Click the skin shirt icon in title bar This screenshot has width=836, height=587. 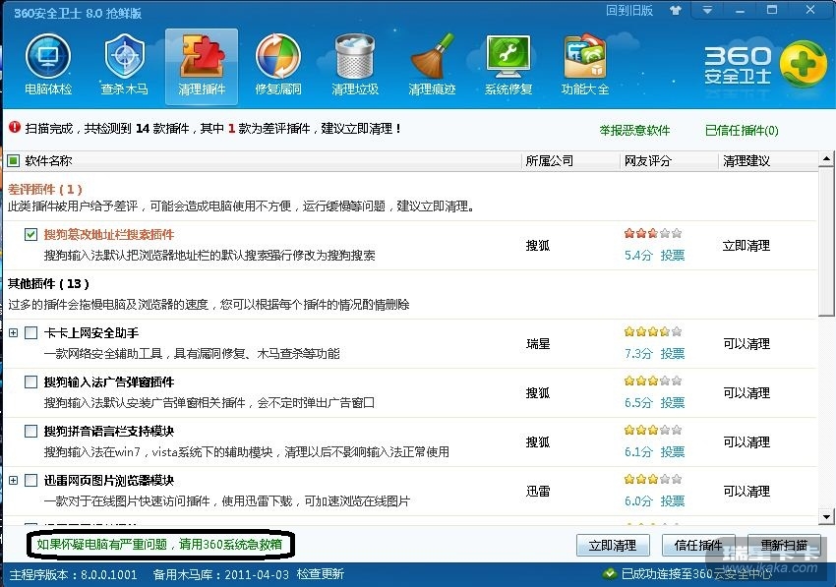(x=675, y=11)
